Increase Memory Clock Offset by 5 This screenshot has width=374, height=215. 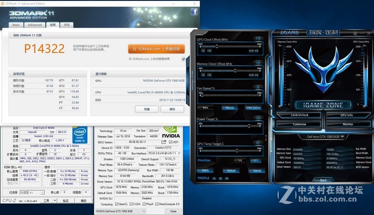pyautogui.click(x=257, y=75)
